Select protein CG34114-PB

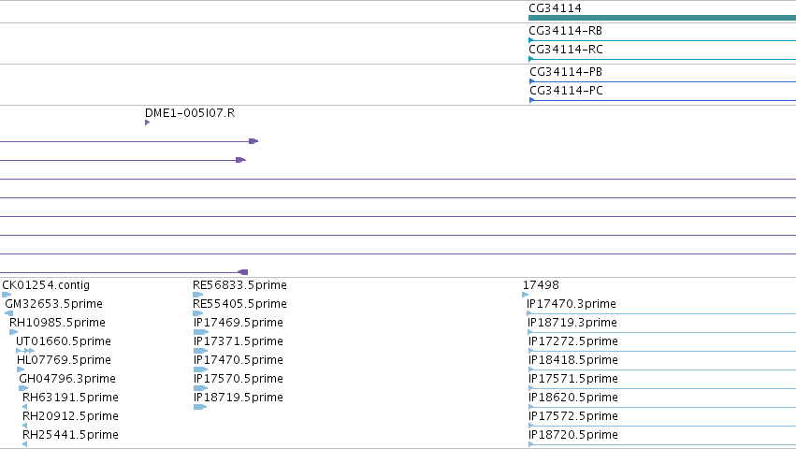(x=566, y=72)
